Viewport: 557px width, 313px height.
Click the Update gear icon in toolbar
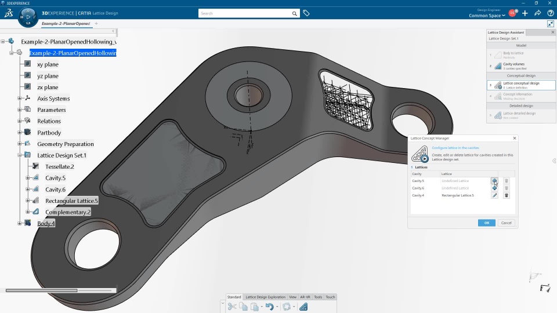click(x=287, y=306)
